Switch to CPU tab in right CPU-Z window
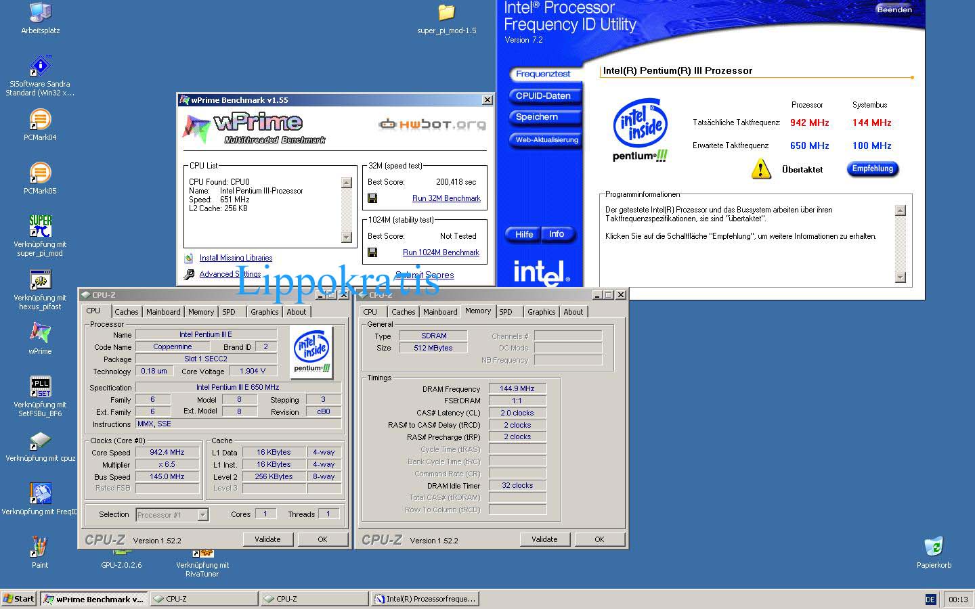975x609 pixels. click(370, 312)
